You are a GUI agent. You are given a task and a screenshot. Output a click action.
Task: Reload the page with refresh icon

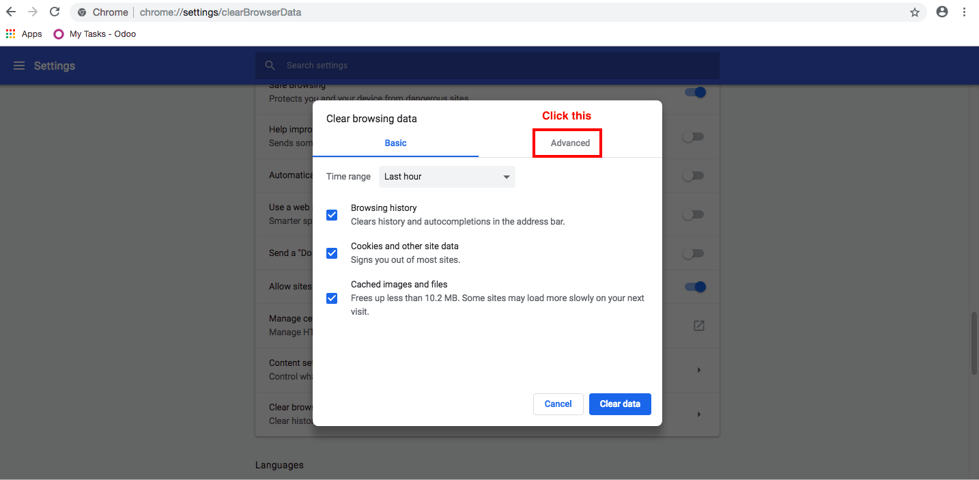[55, 12]
